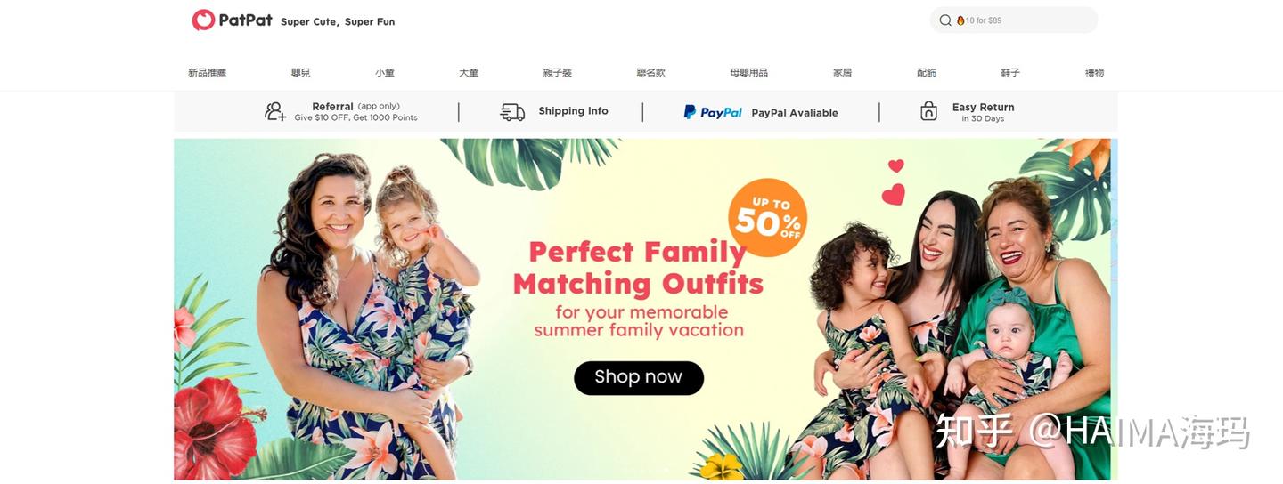Click the Shop now button
1283x484 pixels.
pyautogui.click(x=639, y=377)
